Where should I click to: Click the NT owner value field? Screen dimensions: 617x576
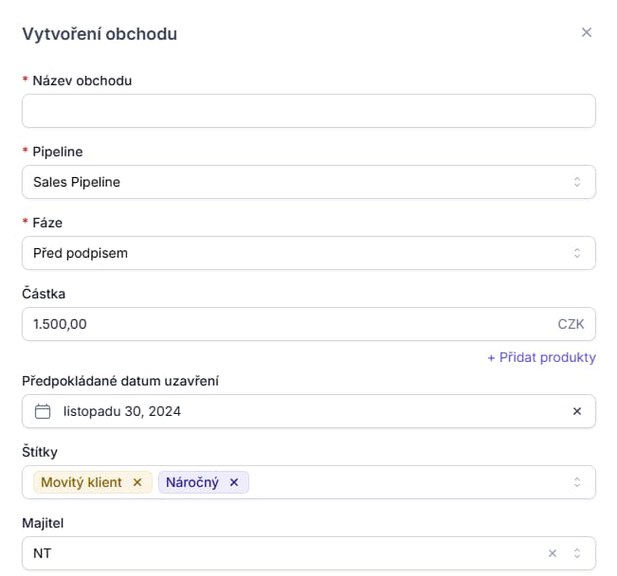coord(284,553)
